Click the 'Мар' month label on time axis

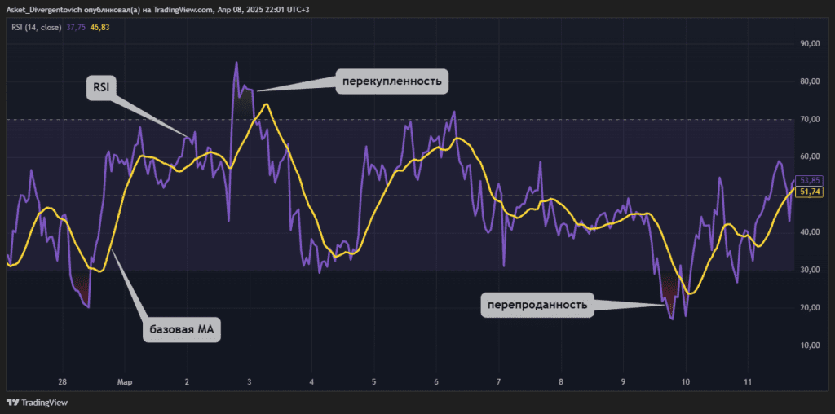125,382
